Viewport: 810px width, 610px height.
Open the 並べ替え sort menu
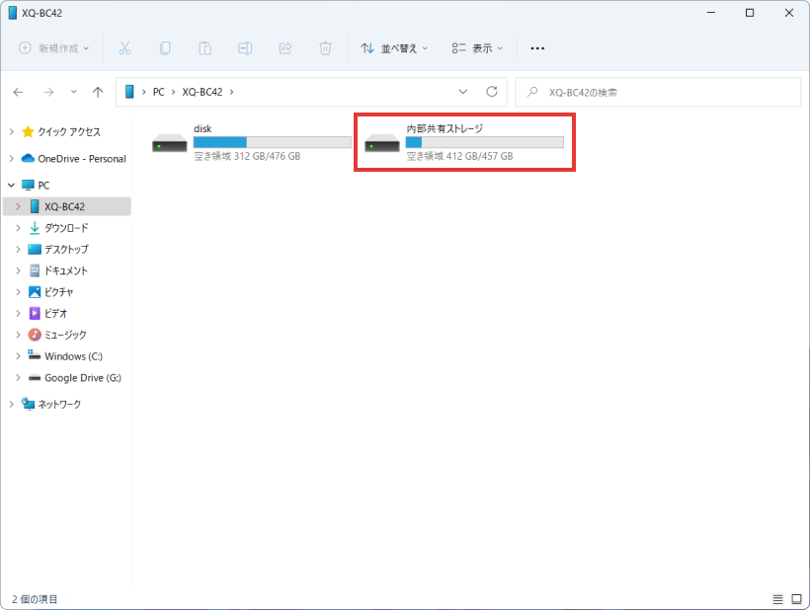394,48
